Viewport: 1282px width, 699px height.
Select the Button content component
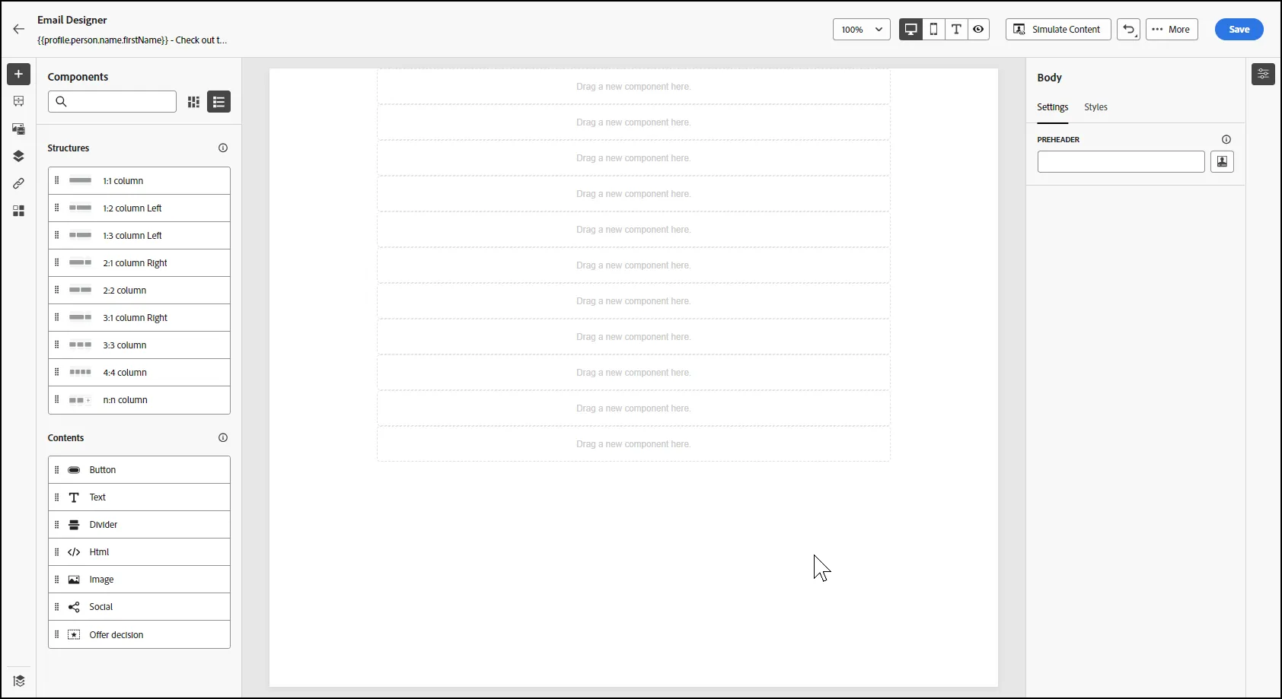click(139, 470)
